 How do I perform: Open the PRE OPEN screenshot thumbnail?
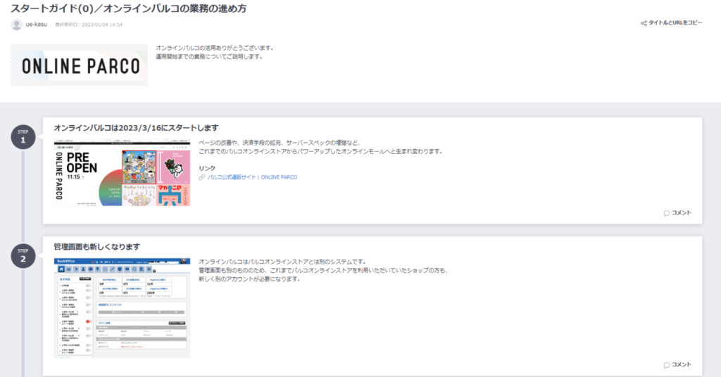pyautogui.click(x=122, y=172)
